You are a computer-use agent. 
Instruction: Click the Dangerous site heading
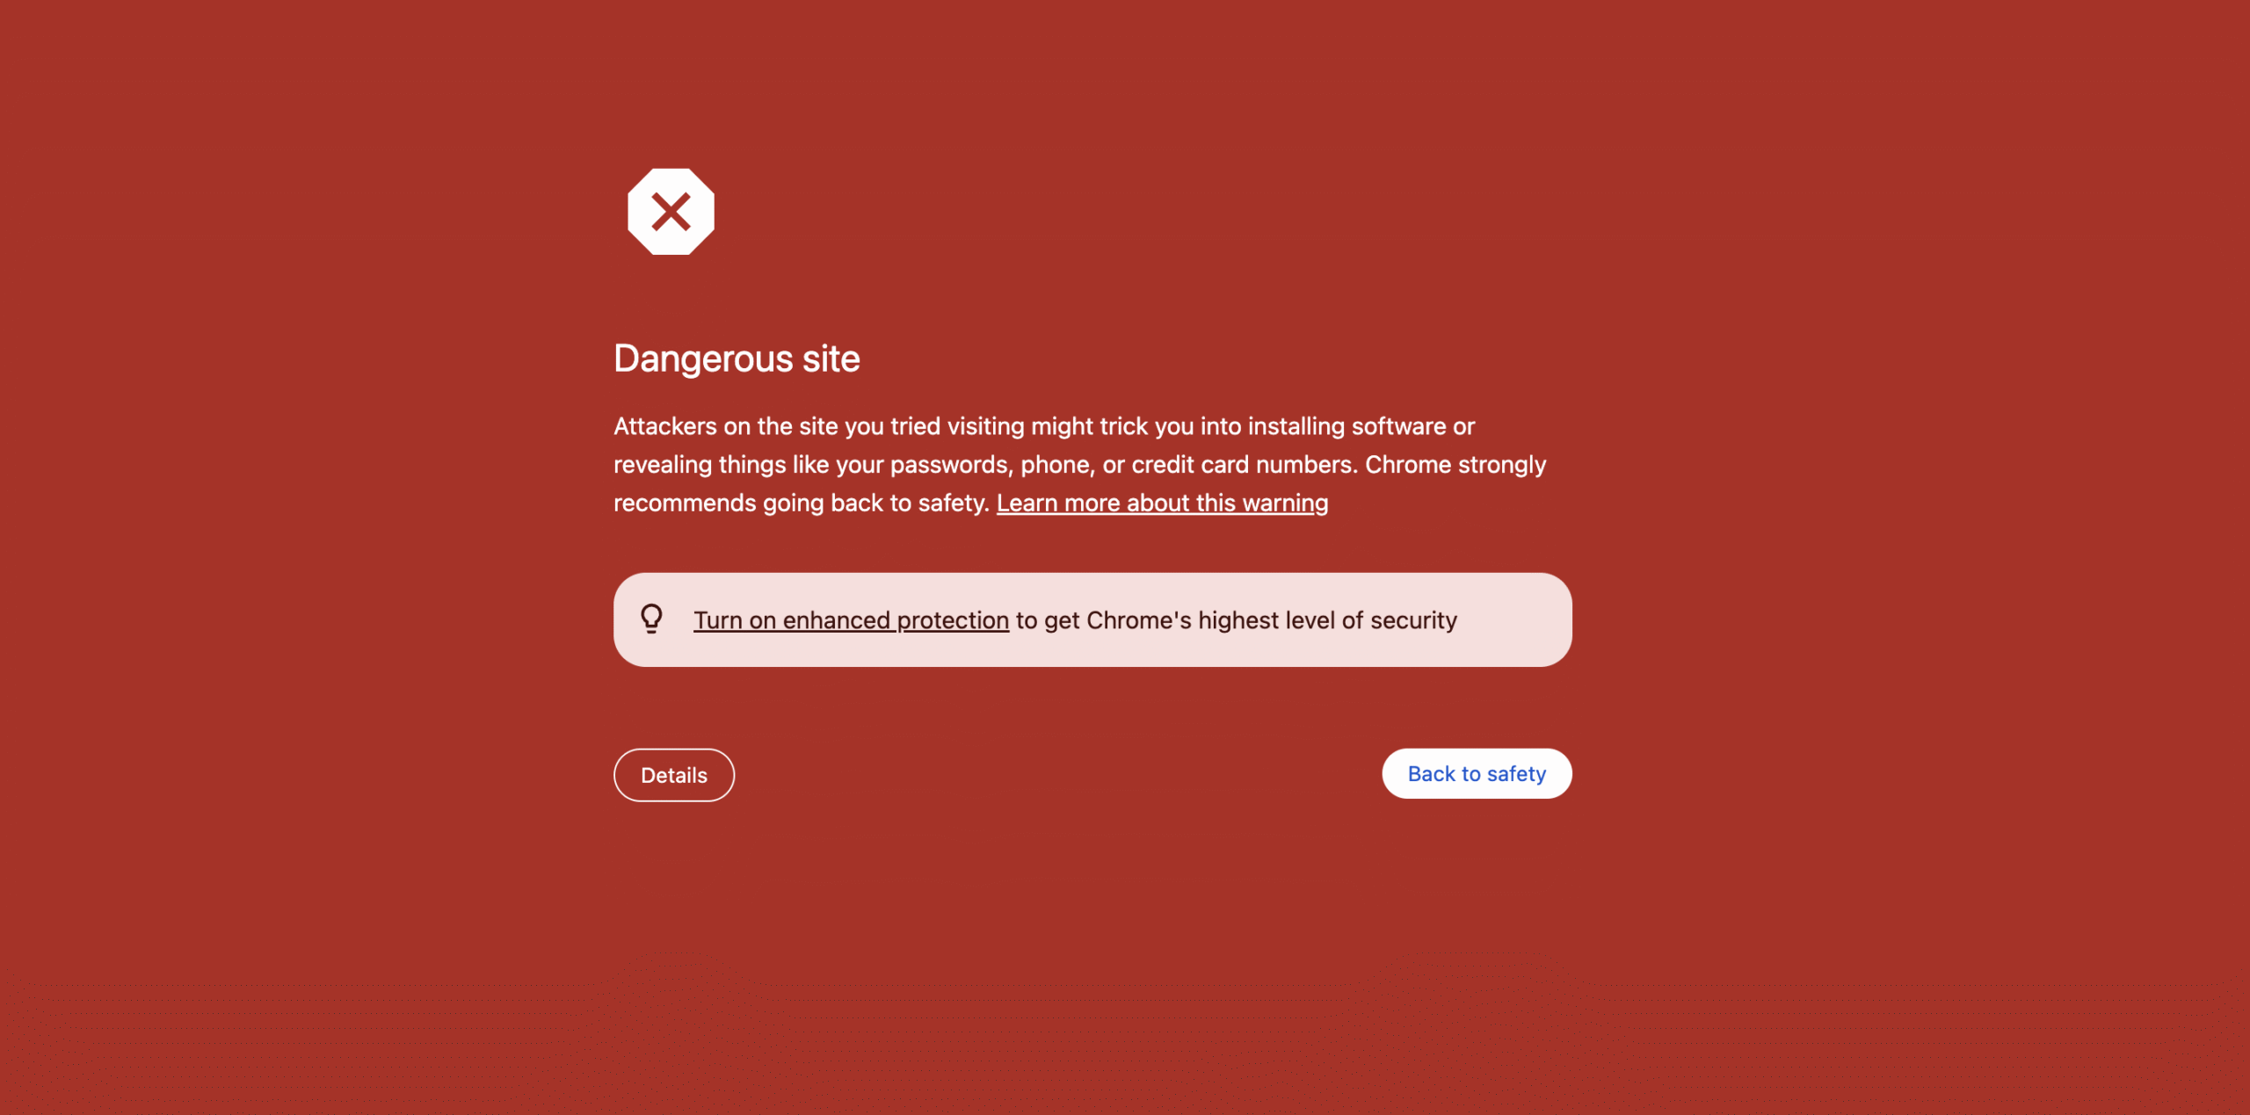coord(737,358)
